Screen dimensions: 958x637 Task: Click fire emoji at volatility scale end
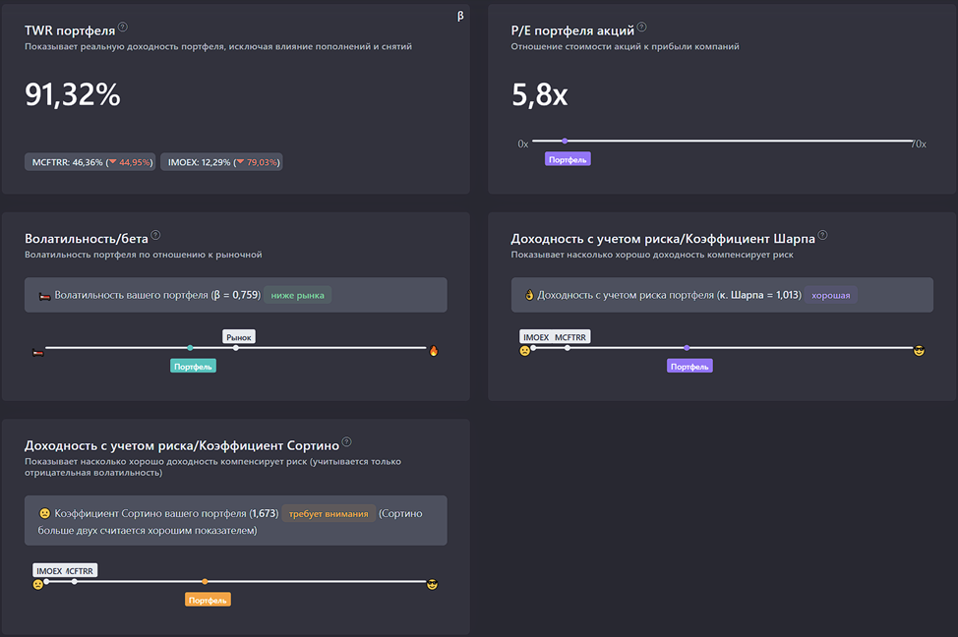[x=433, y=350]
